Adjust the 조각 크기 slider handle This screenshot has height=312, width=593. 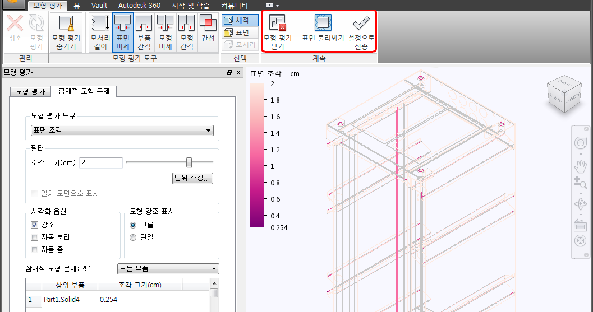(189, 162)
